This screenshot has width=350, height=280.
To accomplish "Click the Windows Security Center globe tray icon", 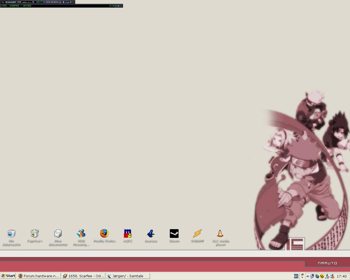I will pos(317,276).
